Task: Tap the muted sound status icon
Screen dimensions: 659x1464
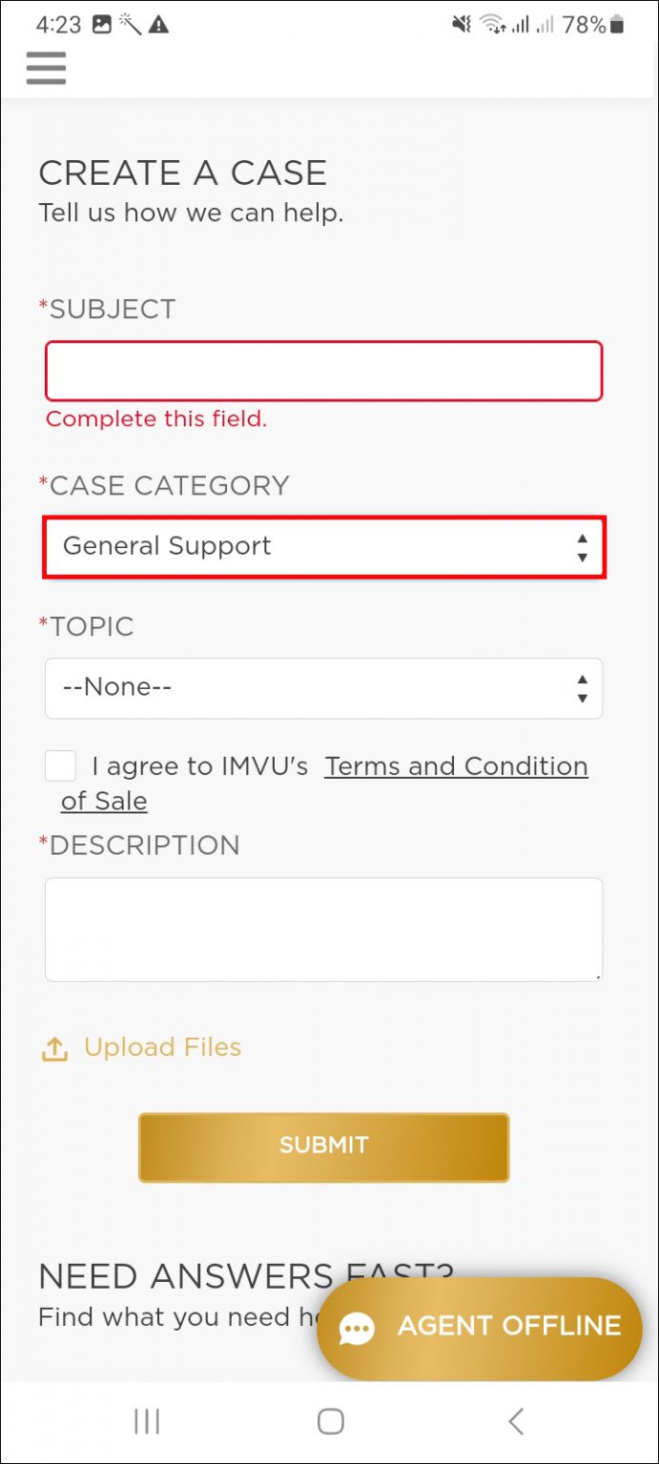Action: point(462,26)
